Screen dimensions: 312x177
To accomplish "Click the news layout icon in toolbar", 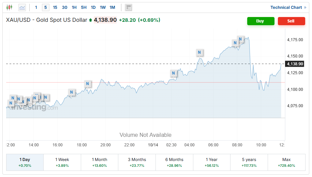I will (129, 7).
